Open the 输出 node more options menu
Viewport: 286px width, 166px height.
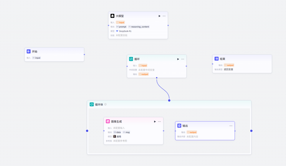[x=231, y=126]
